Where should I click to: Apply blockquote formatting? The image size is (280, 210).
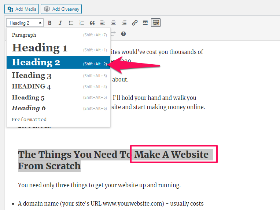point(92,23)
